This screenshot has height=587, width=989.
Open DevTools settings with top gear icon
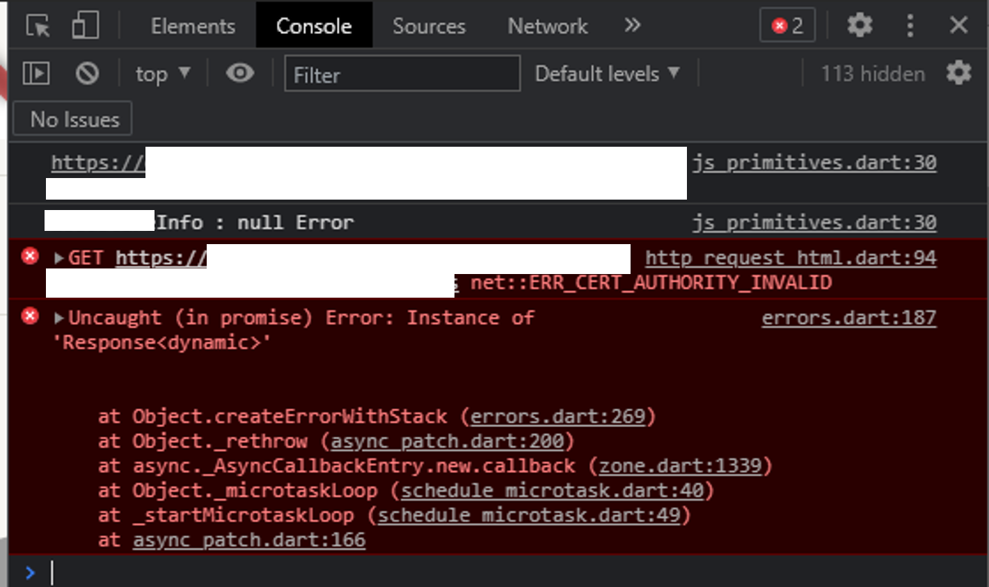point(860,25)
